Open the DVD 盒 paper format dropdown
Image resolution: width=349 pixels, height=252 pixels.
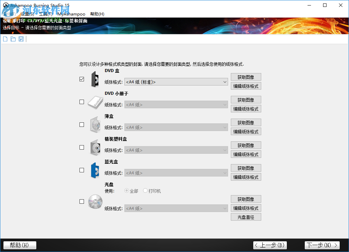(x=225, y=82)
